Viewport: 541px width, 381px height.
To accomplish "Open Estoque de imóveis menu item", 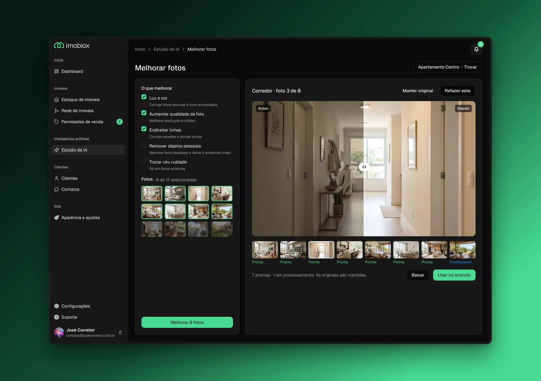I will pos(88,100).
